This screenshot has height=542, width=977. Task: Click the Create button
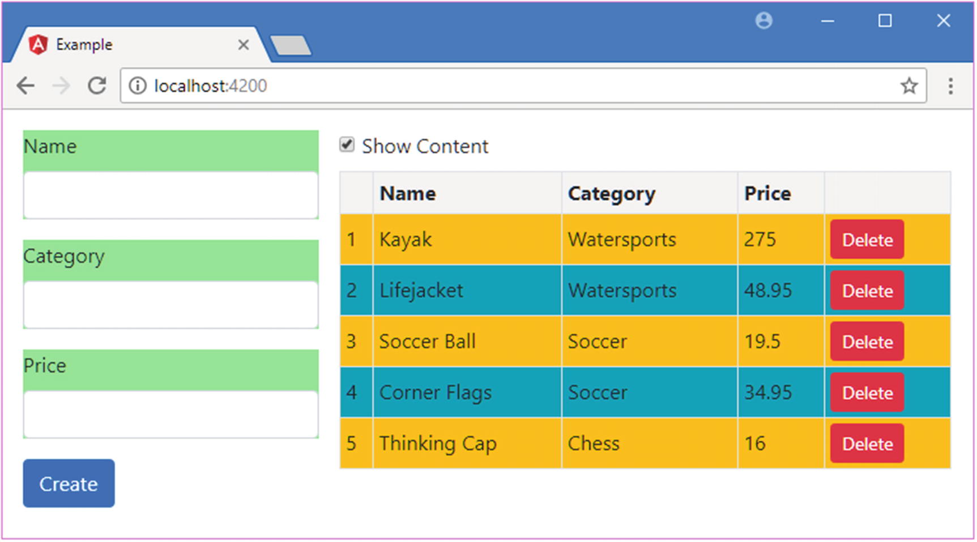69,483
